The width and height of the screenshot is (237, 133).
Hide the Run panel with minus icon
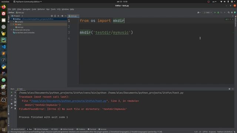(x=233, y=89)
